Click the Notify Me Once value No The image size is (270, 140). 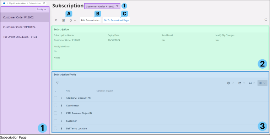tap(55, 51)
